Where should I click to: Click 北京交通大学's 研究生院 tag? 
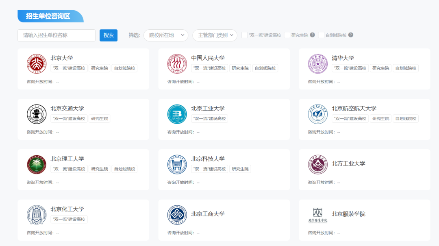[x=100, y=118]
